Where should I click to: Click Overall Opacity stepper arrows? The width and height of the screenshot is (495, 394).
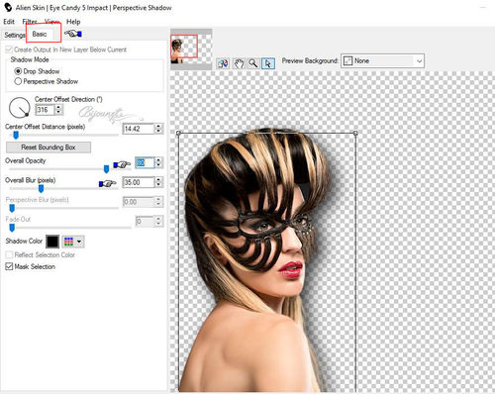pyautogui.click(x=158, y=162)
